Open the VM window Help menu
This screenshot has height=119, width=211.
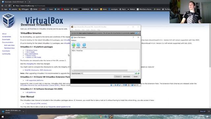[x=99, y=30]
